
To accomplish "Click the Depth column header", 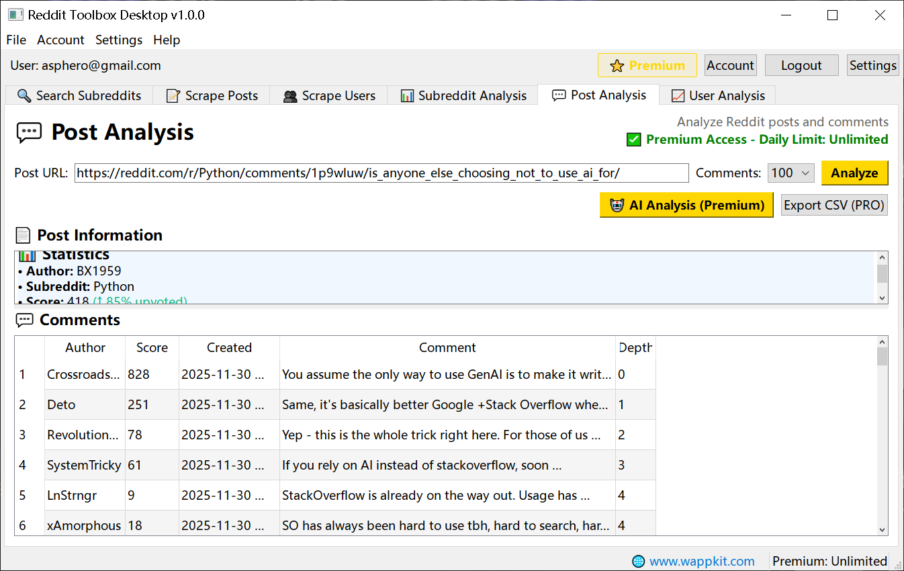I will coord(635,347).
